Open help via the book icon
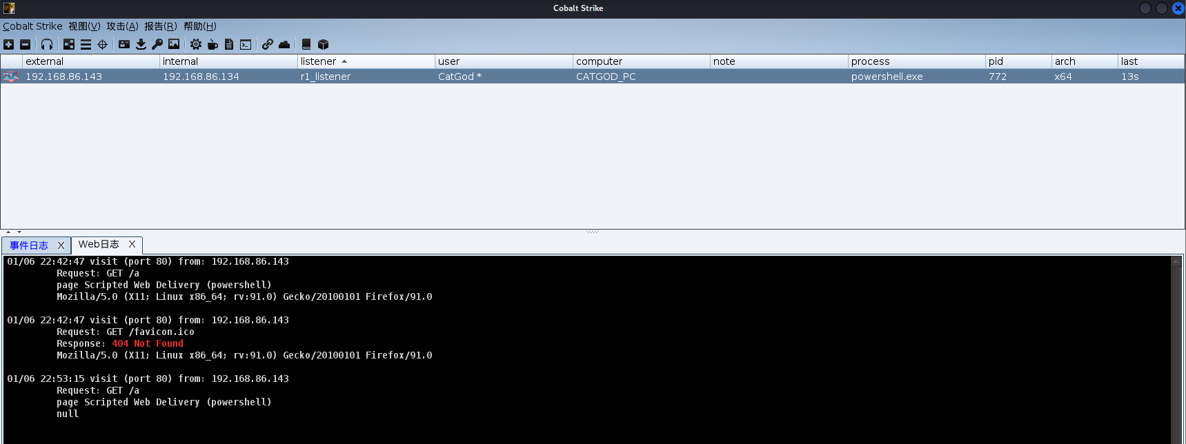1186x444 pixels. tap(306, 44)
